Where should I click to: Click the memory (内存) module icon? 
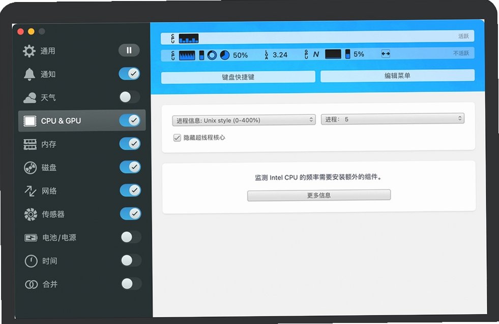(30, 144)
